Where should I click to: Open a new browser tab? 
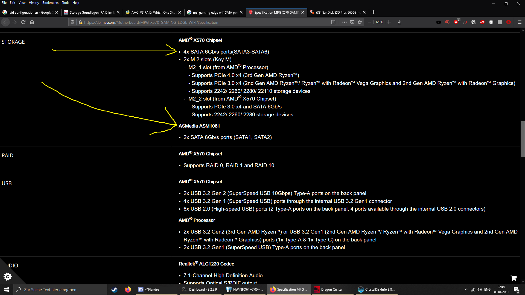point(374,12)
